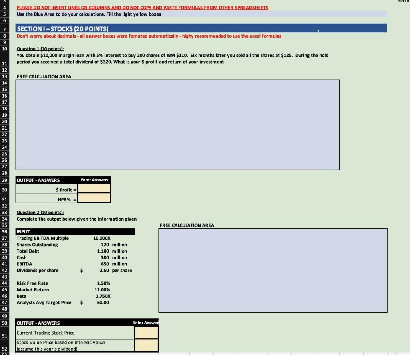Image resolution: width=410 pixels, height=355 pixels.
Task: Select row header 7
Action: (x=6, y=28)
